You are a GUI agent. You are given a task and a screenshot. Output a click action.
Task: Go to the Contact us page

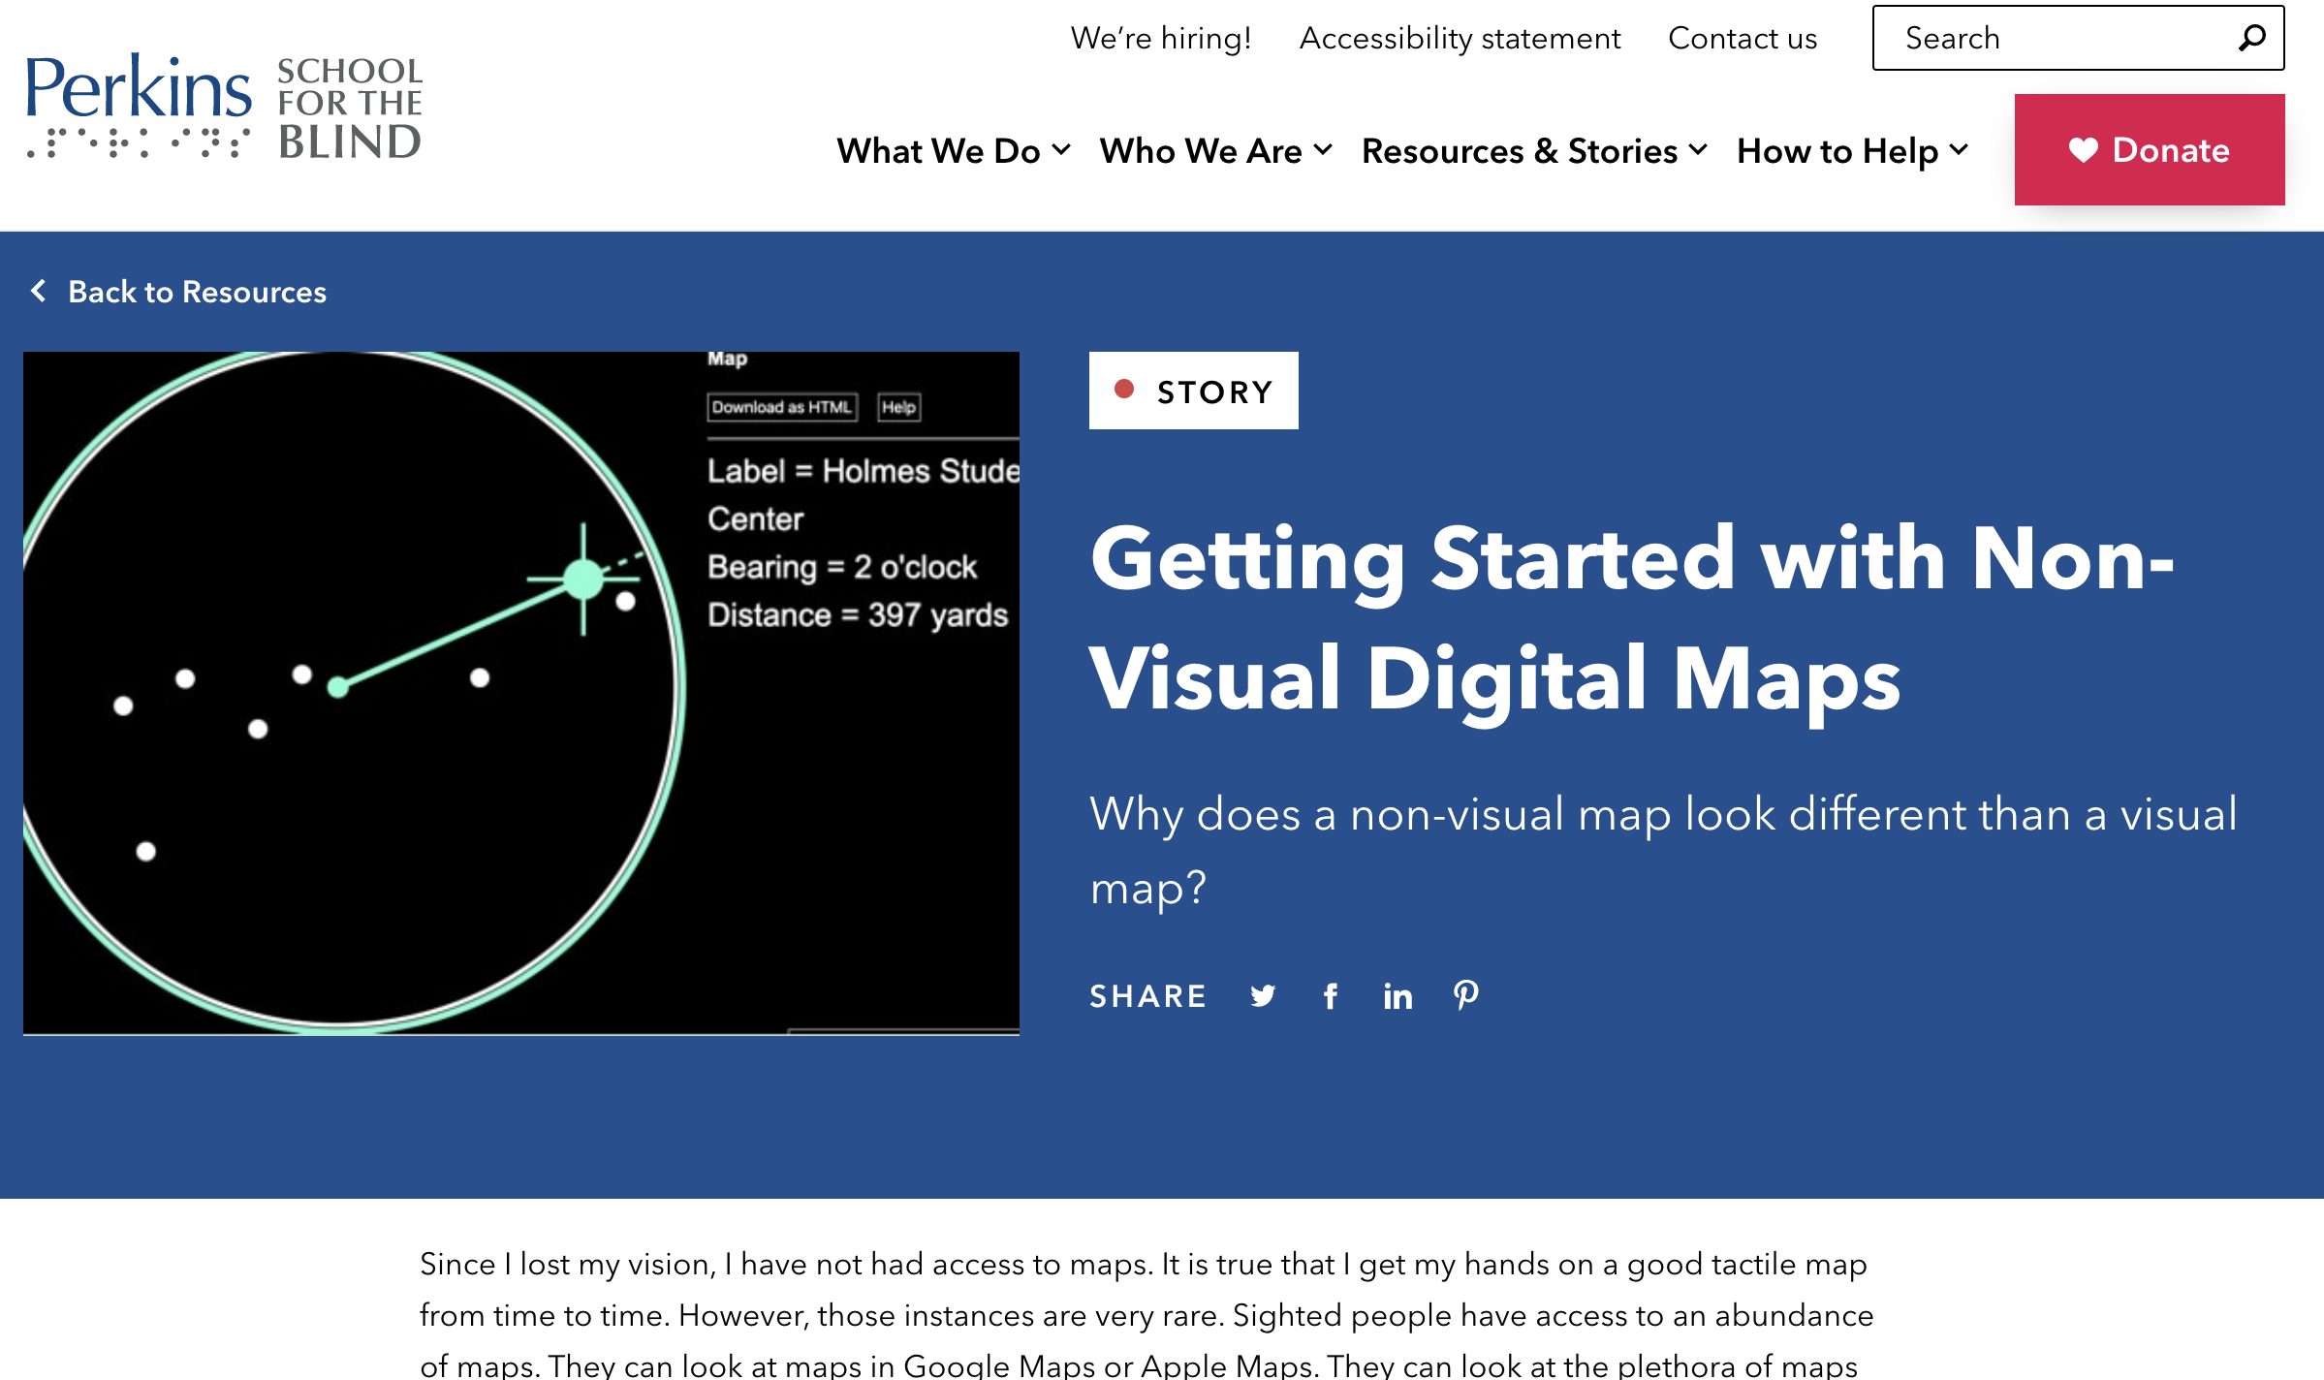pos(1742,38)
